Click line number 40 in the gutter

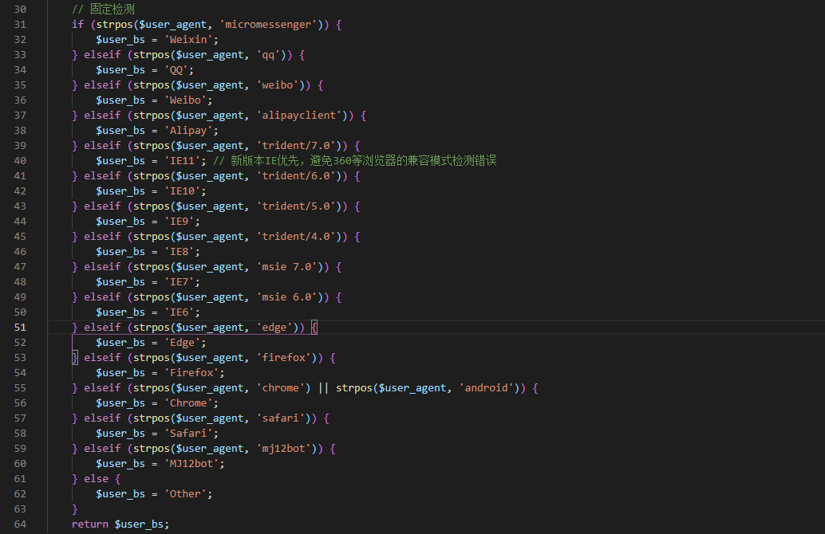click(x=20, y=161)
